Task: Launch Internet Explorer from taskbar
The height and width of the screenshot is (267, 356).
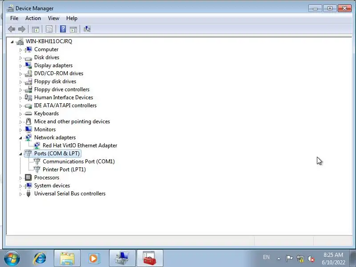Action: [40, 259]
